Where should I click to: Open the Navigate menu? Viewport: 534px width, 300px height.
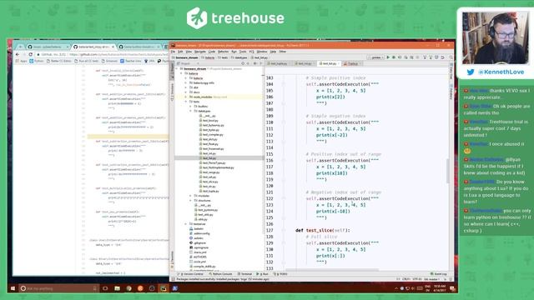[200, 52]
